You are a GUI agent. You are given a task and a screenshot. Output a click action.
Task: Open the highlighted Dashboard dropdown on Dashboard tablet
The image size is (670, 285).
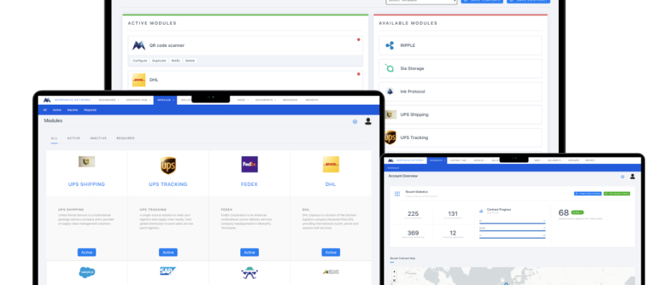(437, 160)
